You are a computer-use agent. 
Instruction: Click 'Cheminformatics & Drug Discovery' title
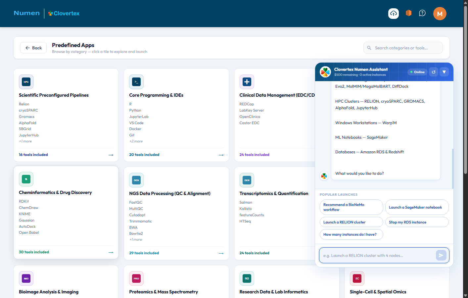point(55,192)
